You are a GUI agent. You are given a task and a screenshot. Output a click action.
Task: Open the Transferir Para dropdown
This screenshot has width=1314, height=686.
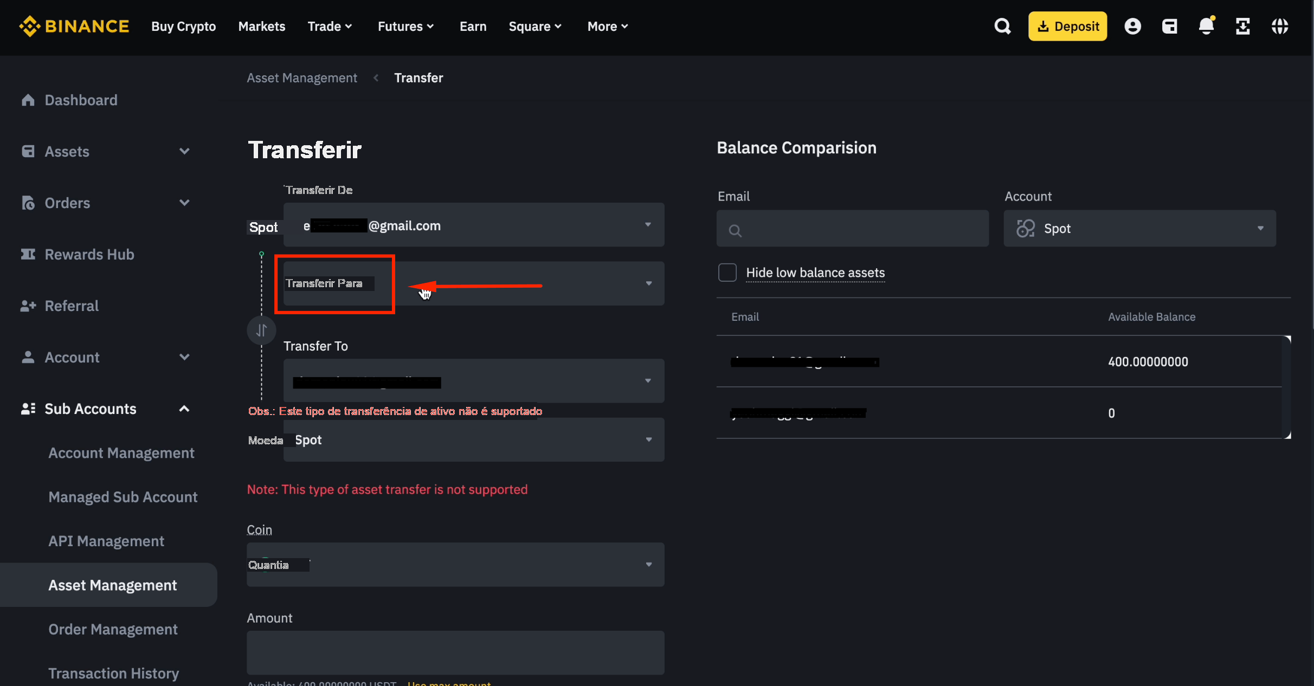[474, 283]
